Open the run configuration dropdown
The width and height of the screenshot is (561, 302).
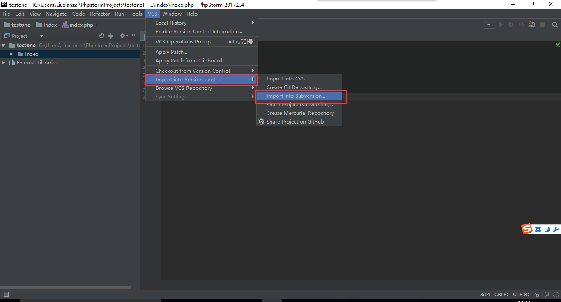tap(489, 25)
